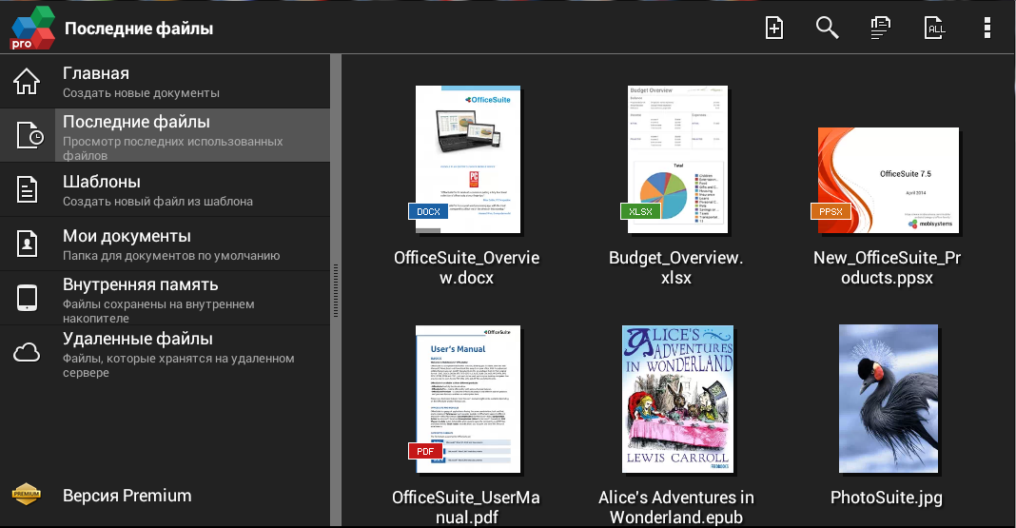The image size is (1016, 528).
Task: Open OfficeSuite_Overview.docx thumbnail
Action: point(467,159)
